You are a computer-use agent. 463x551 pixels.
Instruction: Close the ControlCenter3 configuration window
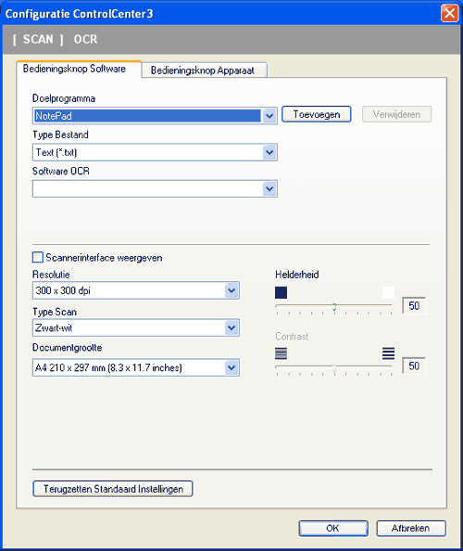tap(449, 14)
